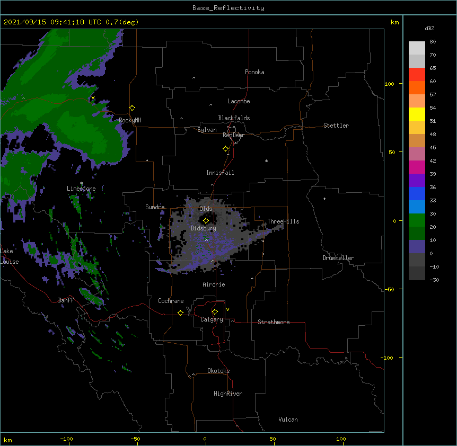This screenshot has width=457, height=446.
Task: Pick the light gray 80-70 dBZ swatch
Action: [417, 48]
